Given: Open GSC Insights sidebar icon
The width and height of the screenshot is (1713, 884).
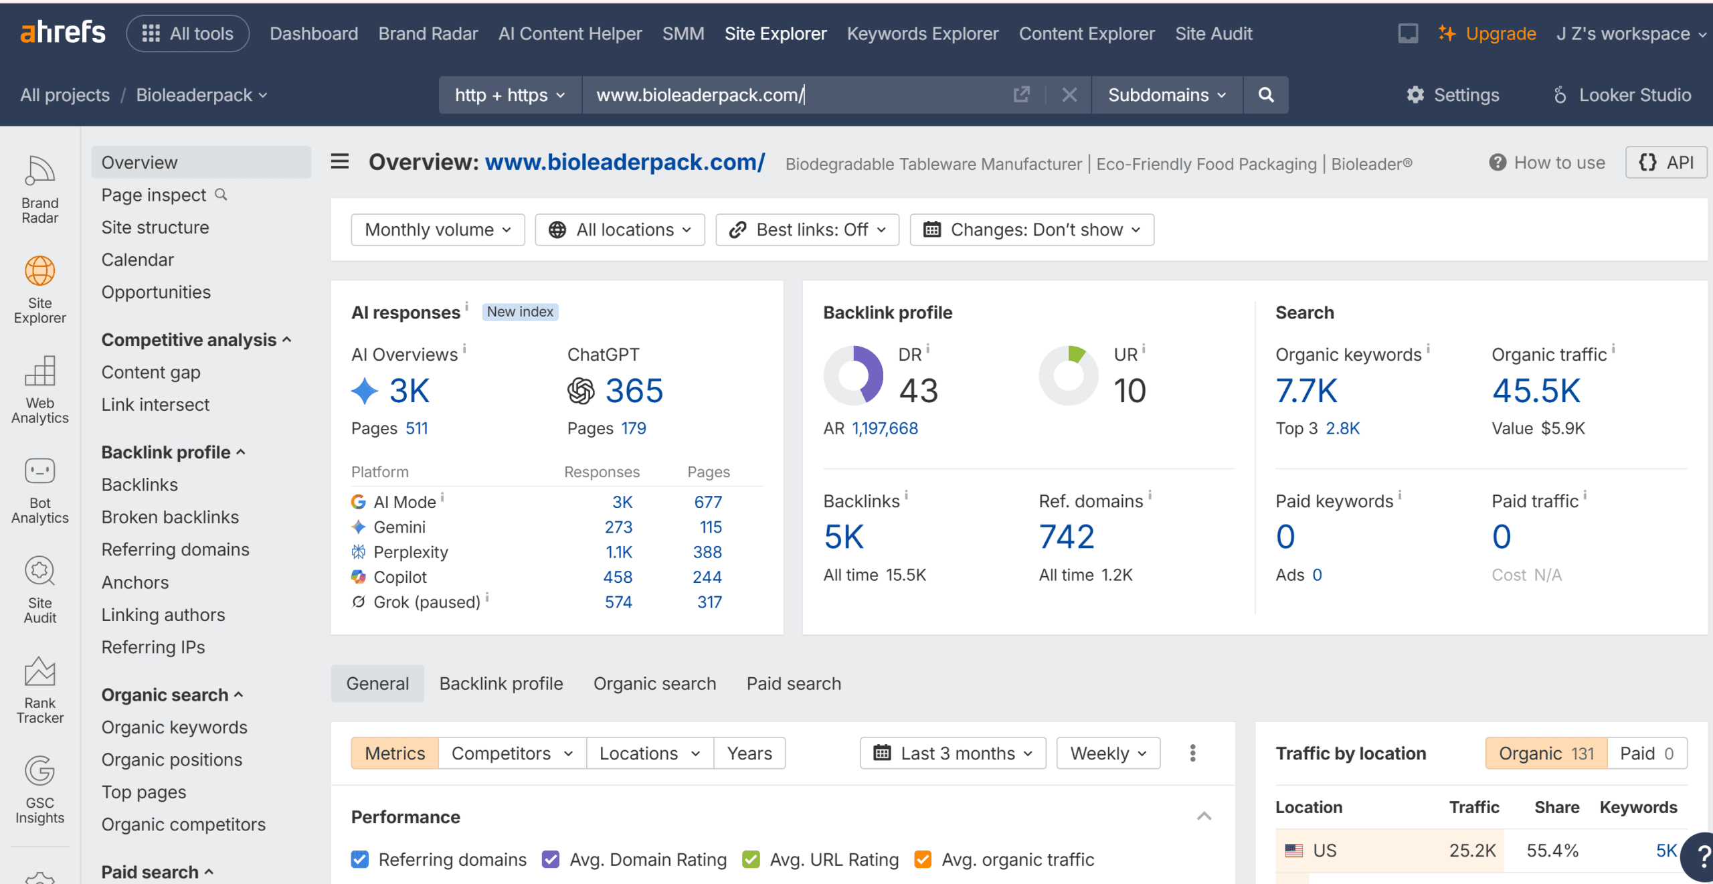Looking at the screenshot, I should (x=39, y=790).
